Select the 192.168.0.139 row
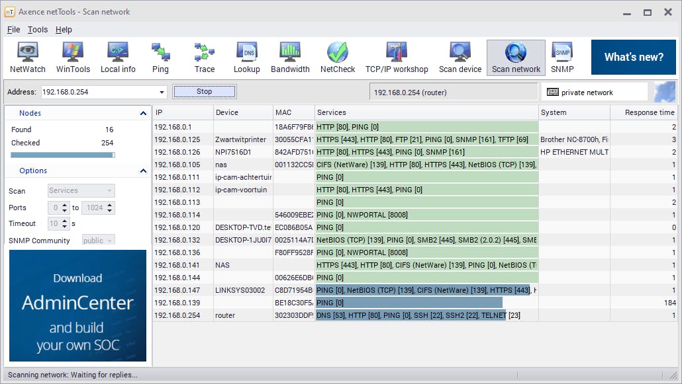 tap(415, 303)
